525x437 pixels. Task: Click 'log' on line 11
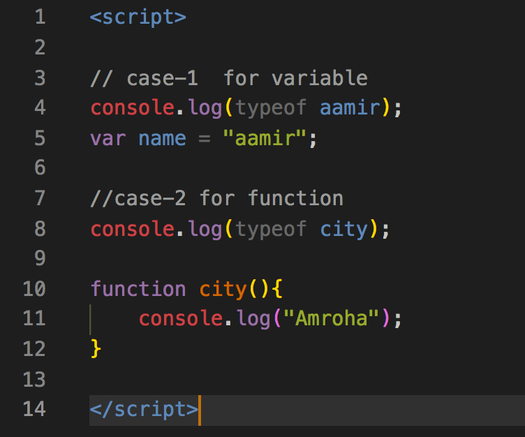point(253,319)
